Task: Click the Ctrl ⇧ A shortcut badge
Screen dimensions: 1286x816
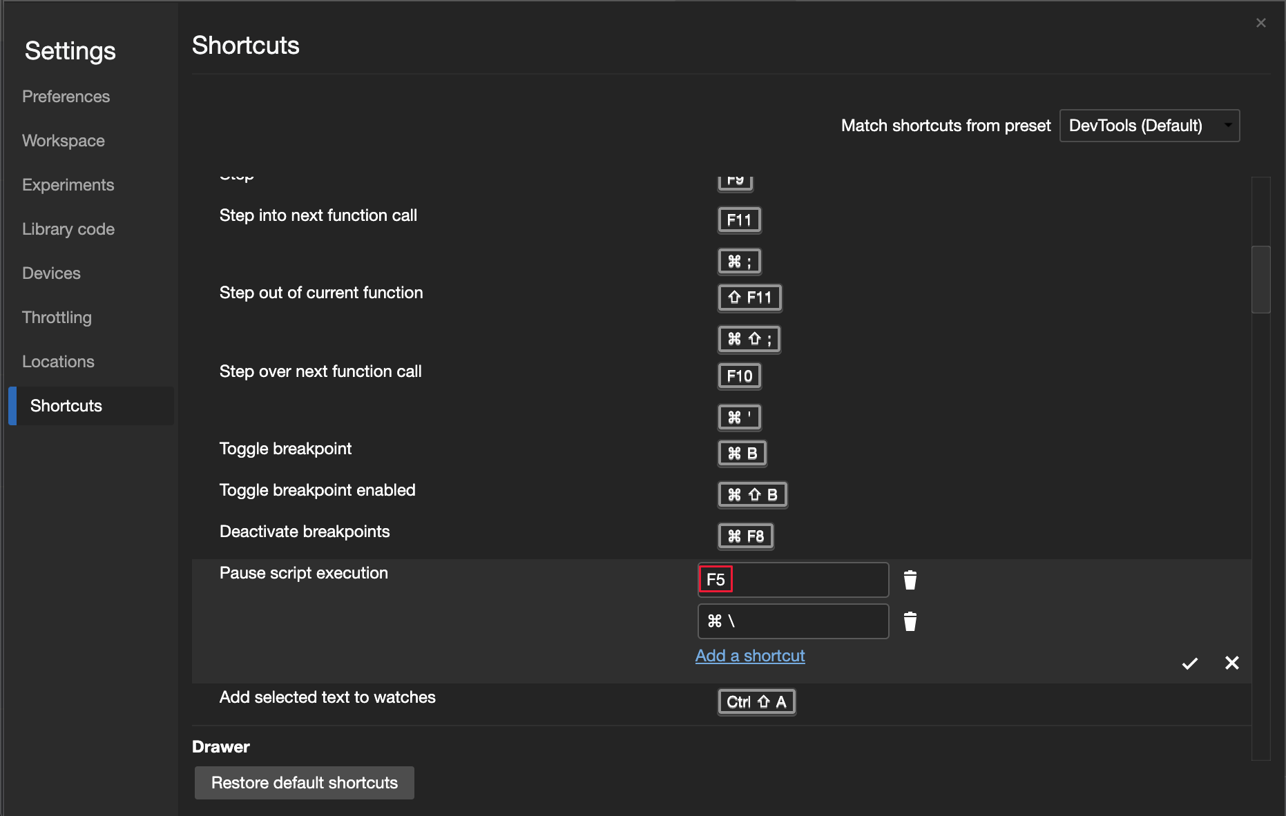Action: [757, 702]
